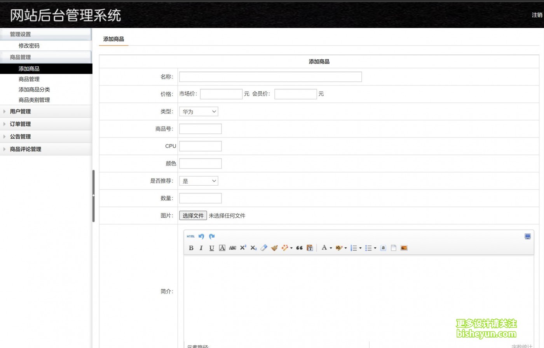Insert an unordered bullet list
This screenshot has height=348, width=544.
(x=368, y=248)
